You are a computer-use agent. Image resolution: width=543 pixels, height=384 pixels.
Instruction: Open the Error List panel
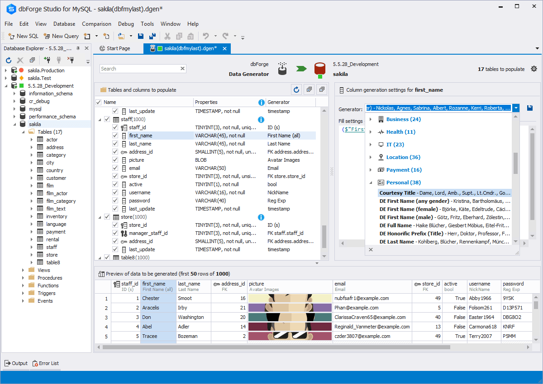[x=45, y=363]
